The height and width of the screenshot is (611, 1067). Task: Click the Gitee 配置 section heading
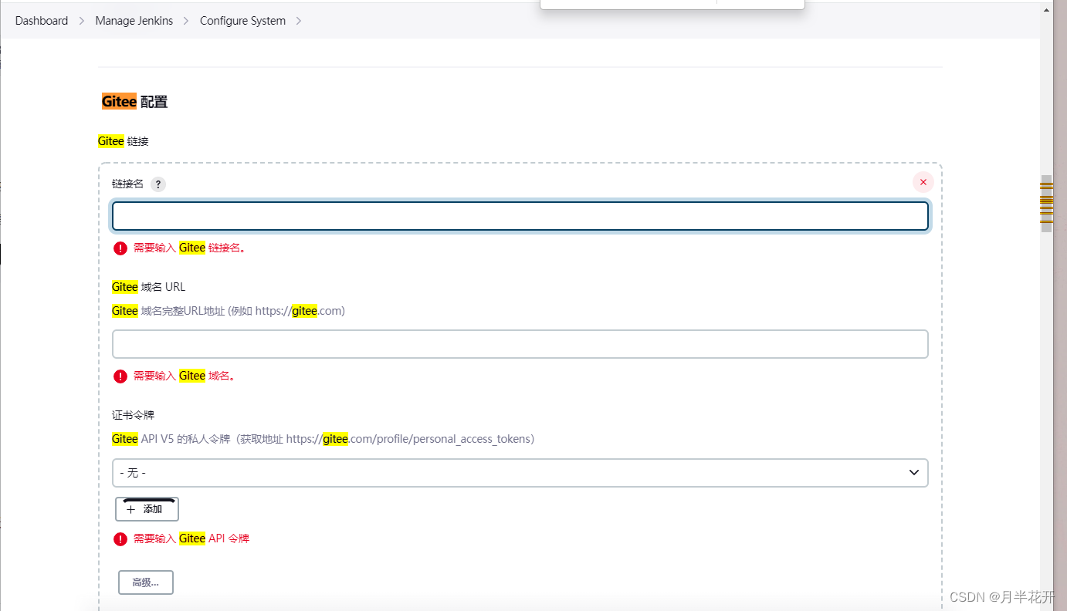point(134,102)
